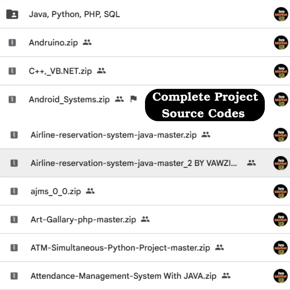Click the flag icon on Android_Systems.zip
Screen dimensions: 290x290
[x=133, y=99]
